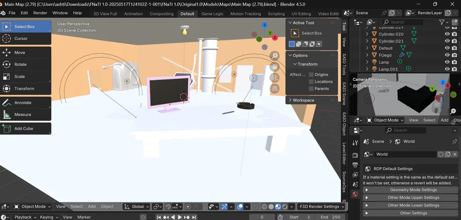461x220 pixels.
Task: Hide Default object in viewport
Action: pos(447,48)
